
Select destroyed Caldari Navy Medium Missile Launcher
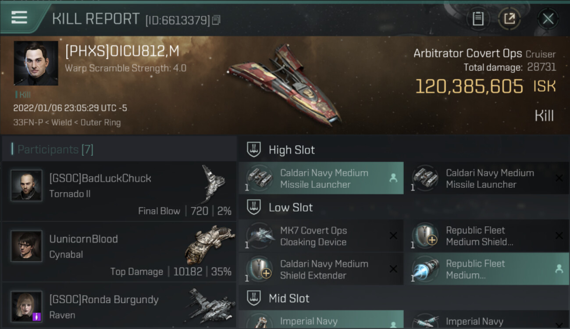coord(487,178)
